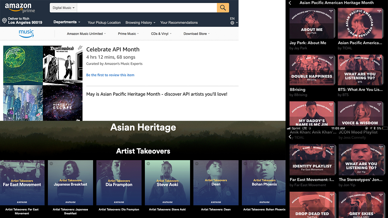Screen dimensions: 388x218
Task: Click the battery icon in the phone status bar
Action: [385, 128]
